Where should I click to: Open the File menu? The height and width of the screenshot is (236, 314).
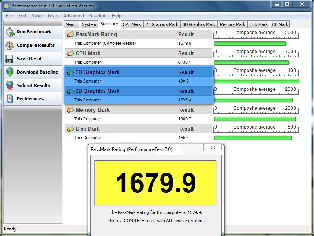pos(9,16)
